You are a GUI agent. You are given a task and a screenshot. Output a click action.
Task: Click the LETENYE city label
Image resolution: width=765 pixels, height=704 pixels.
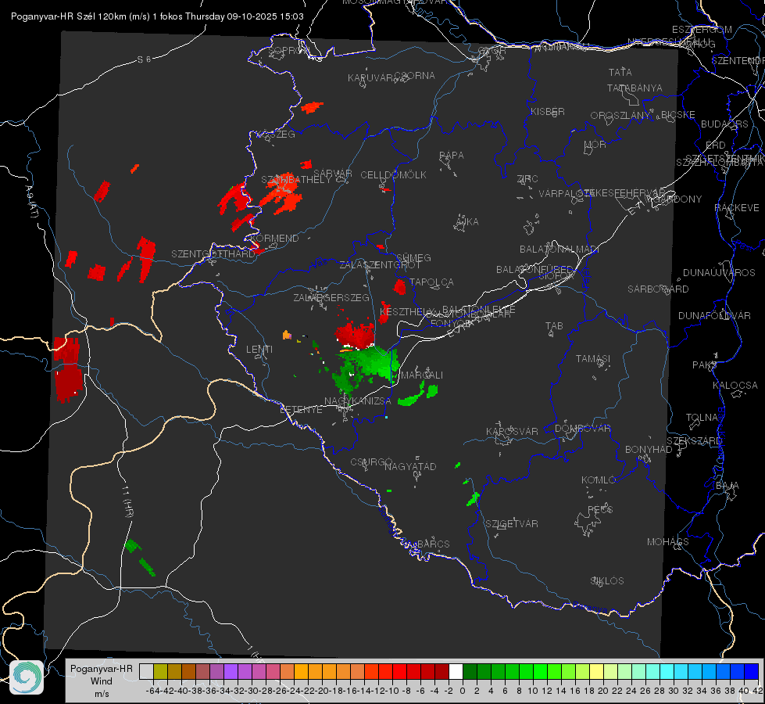tap(301, 410)
